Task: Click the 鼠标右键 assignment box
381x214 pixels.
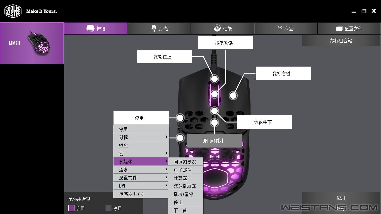Action: tap(283, 73)
